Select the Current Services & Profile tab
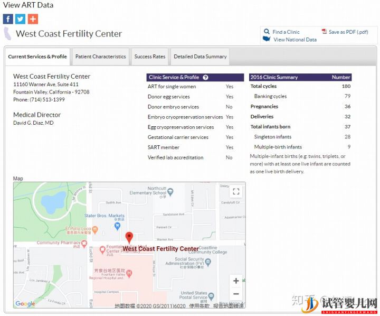380x316 pixels. click(37, 57)
